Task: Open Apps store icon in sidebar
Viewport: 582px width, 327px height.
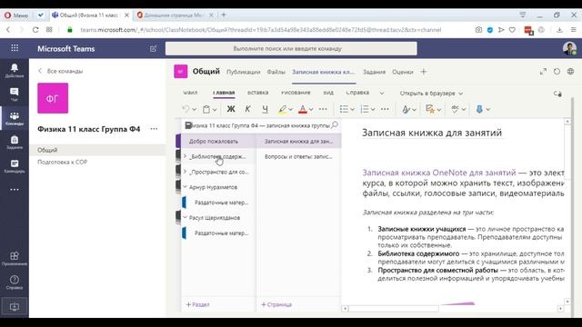Action: [x=15, y=258]
